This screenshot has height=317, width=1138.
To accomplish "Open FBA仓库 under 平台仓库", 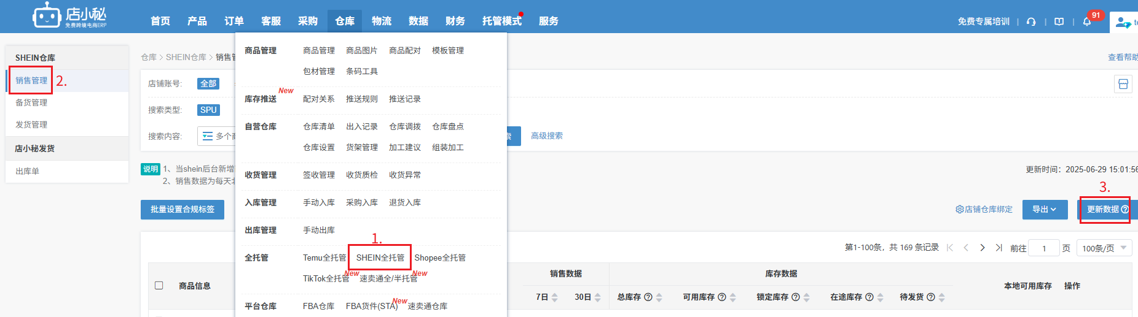I will coord(319,306).
